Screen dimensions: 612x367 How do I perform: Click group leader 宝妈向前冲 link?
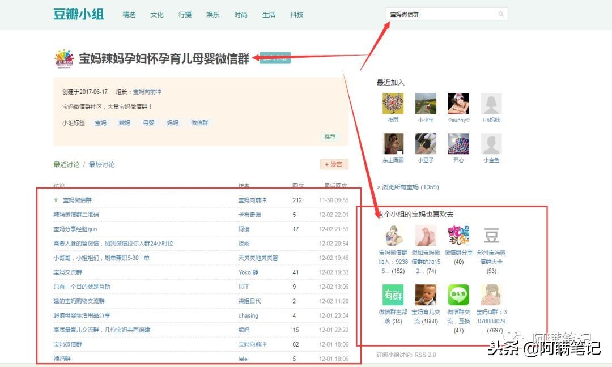click(x=148, y=92)
